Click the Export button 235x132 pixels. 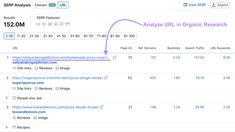tap(220, 5)
